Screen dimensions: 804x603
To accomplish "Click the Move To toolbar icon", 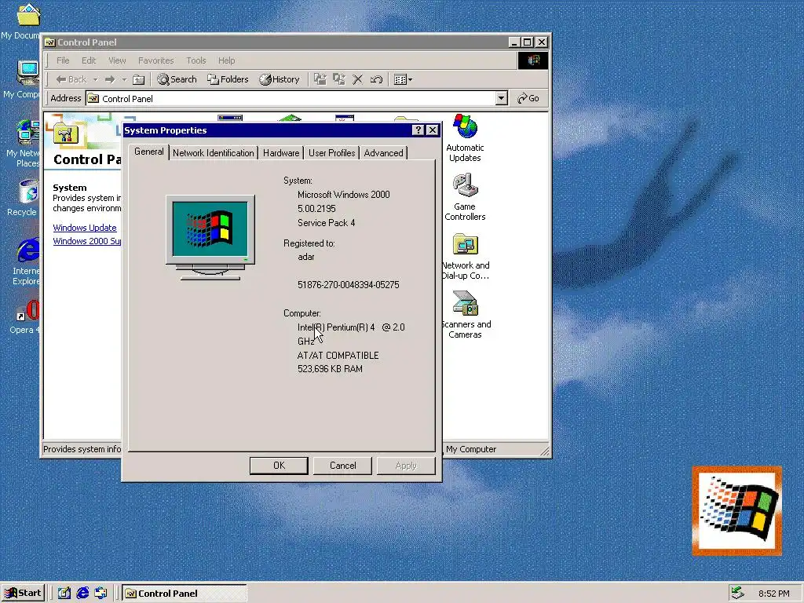I will [x=320, y=79].
